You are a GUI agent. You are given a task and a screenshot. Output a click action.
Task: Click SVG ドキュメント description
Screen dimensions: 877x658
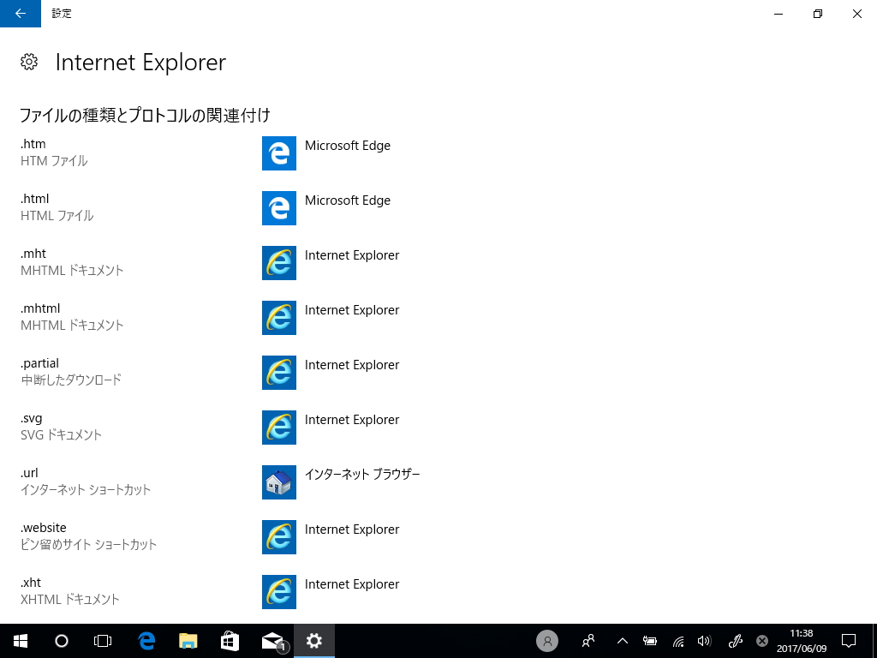(61, 434)
